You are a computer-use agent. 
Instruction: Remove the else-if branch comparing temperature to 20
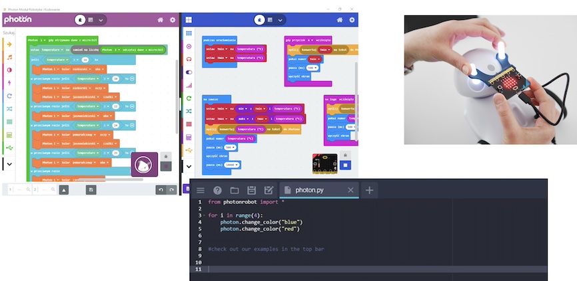tap(132, 78)
